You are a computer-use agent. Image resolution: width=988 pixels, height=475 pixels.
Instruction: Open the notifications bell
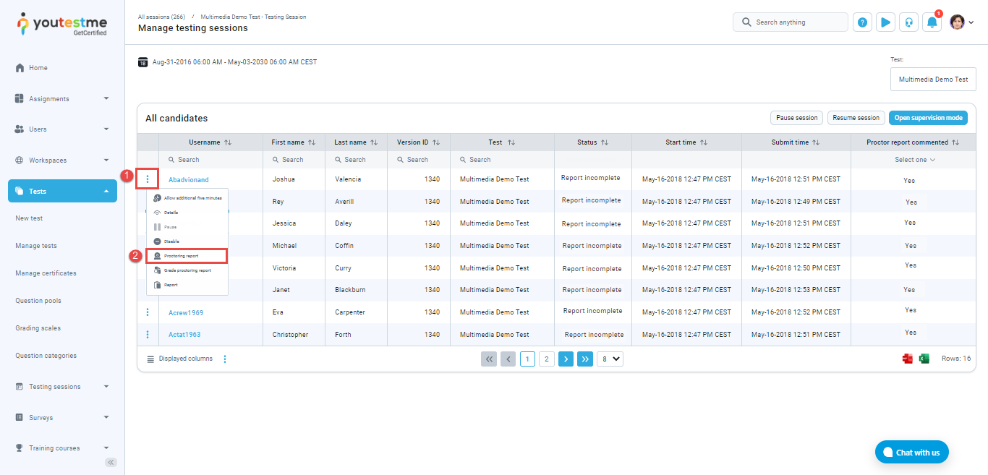(x=932, y=22)
